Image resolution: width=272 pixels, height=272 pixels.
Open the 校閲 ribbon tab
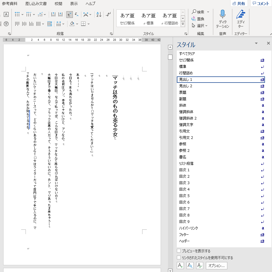(x=58, y=4)
